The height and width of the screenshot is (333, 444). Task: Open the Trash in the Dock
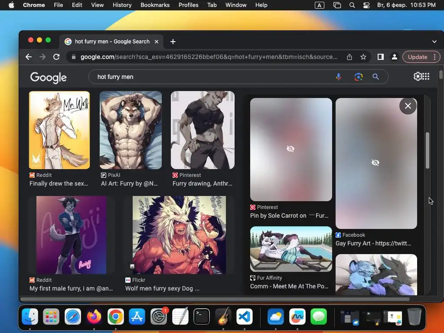pyautogui.click(x=414, y=316)
